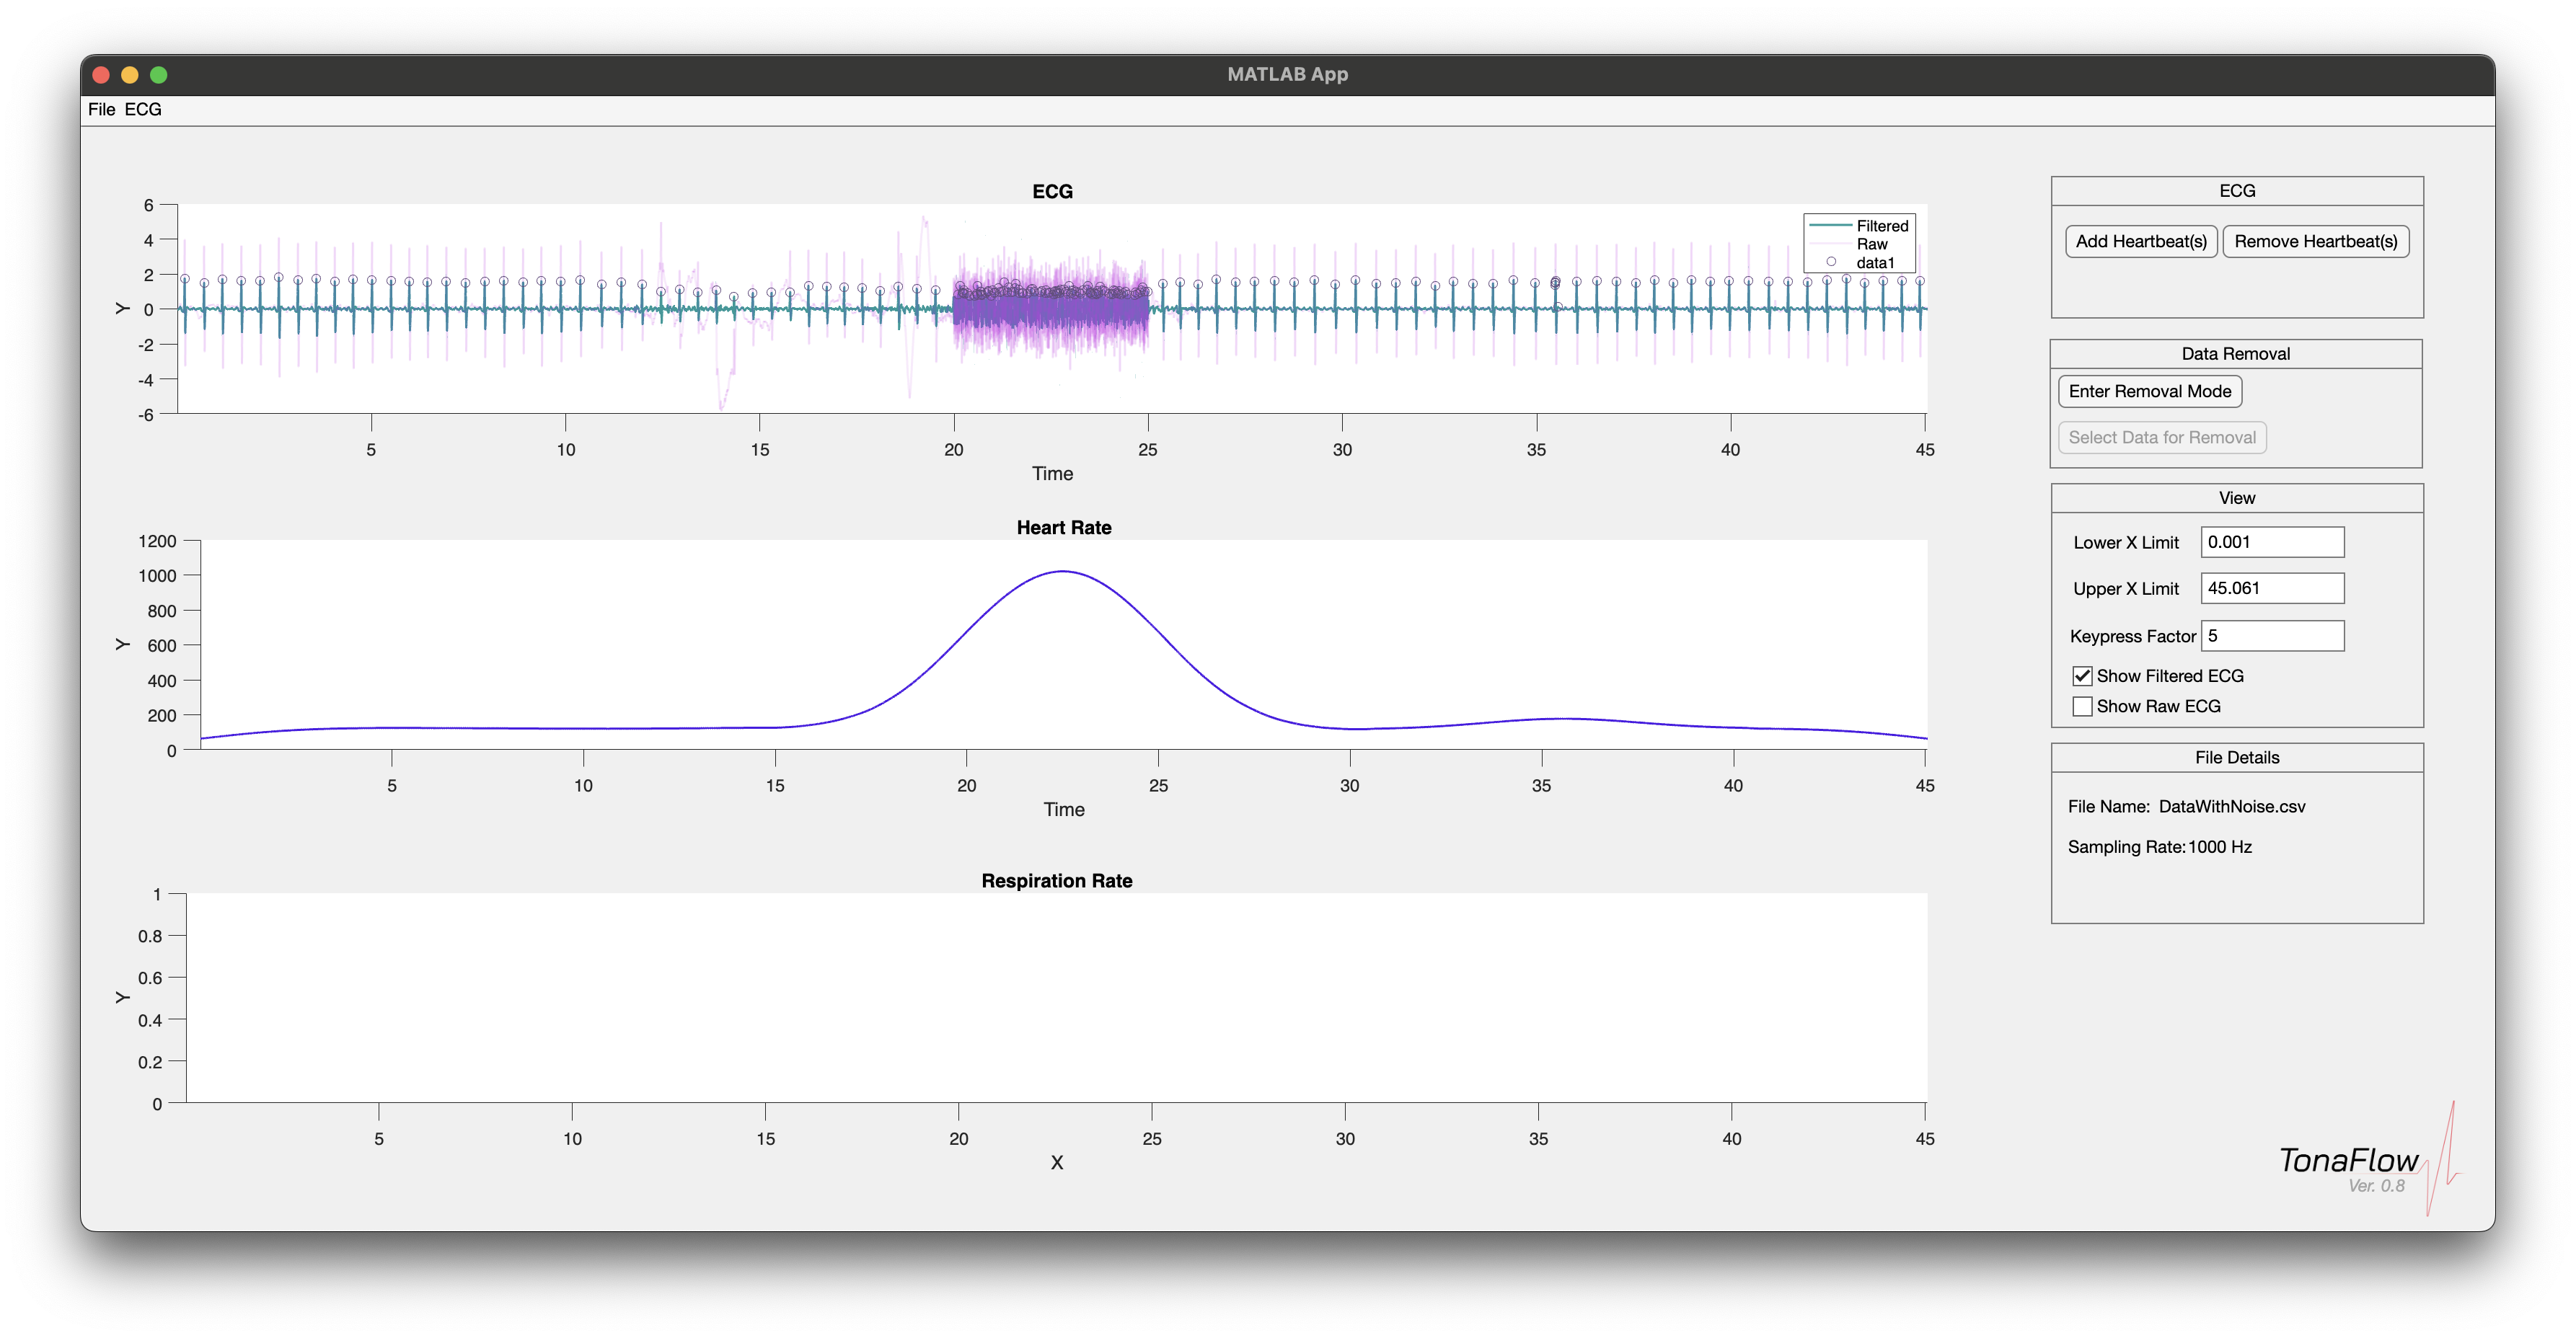Toggle the Show Filtered ECG checkbox
The width and height of the screenshot is (2576, 1338).
point(2082,676)
